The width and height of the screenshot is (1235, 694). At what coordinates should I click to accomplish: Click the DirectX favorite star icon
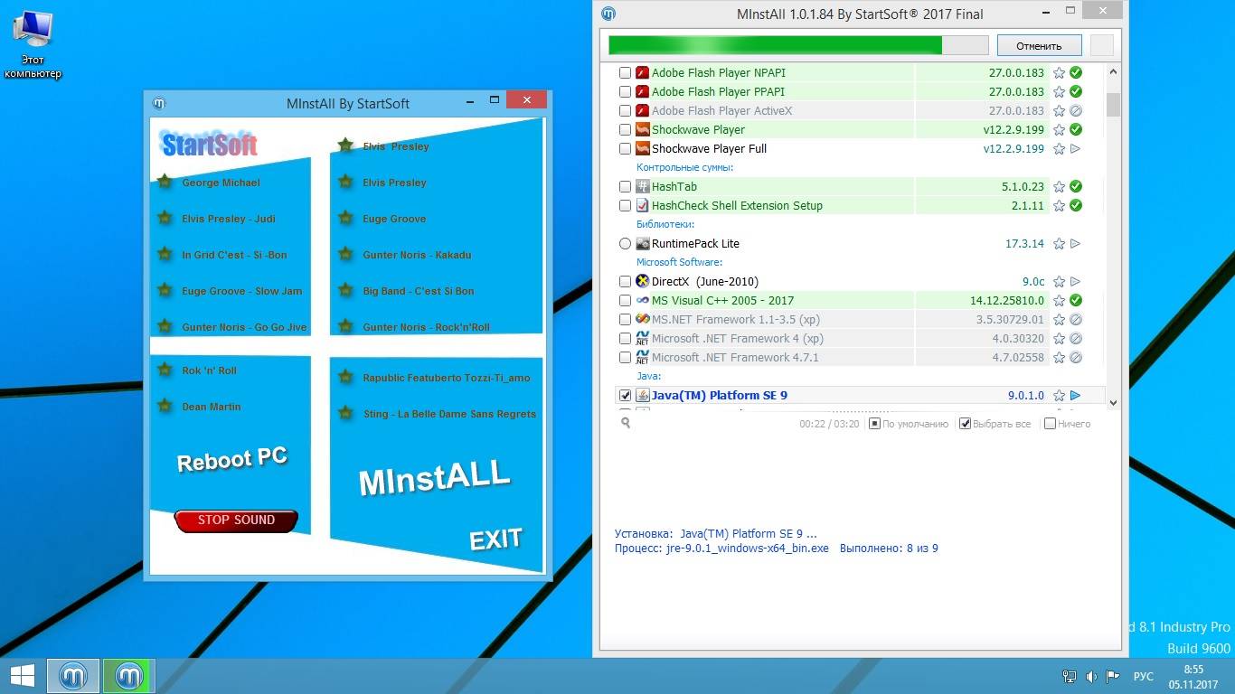(1059, 281)
